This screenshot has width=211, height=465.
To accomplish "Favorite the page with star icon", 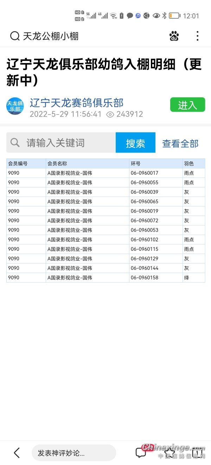I will click(170, 453).
